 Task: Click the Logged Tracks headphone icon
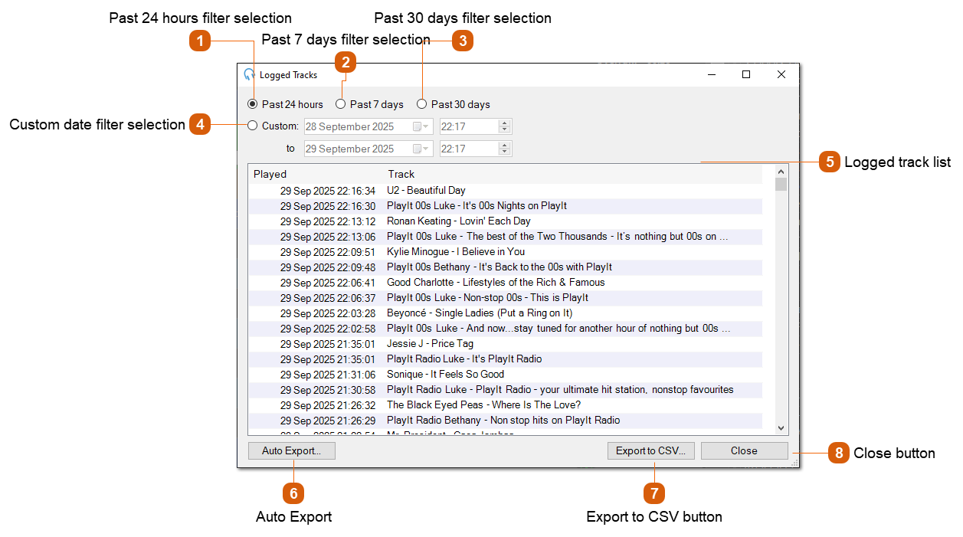pyautogui.click(x=249, y=75)
